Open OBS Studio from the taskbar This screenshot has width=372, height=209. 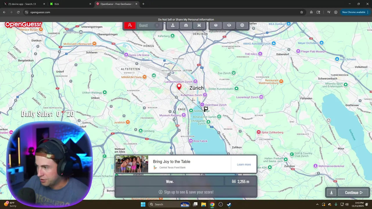coord(221,204)
